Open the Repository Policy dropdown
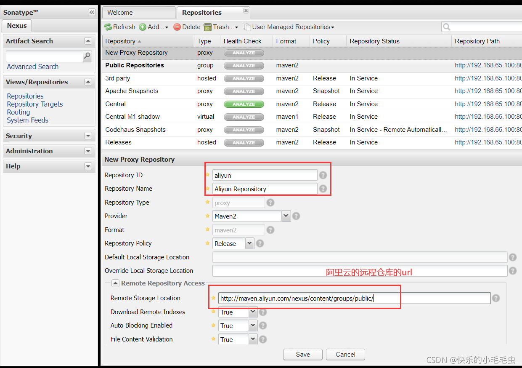Screen dimensions: 522x368 click(249, 243)
